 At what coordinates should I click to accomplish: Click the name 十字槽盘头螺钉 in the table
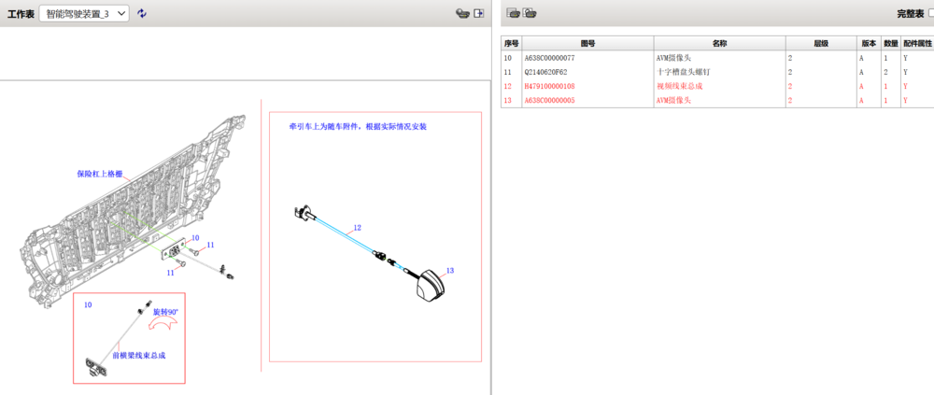pos(684,72)
